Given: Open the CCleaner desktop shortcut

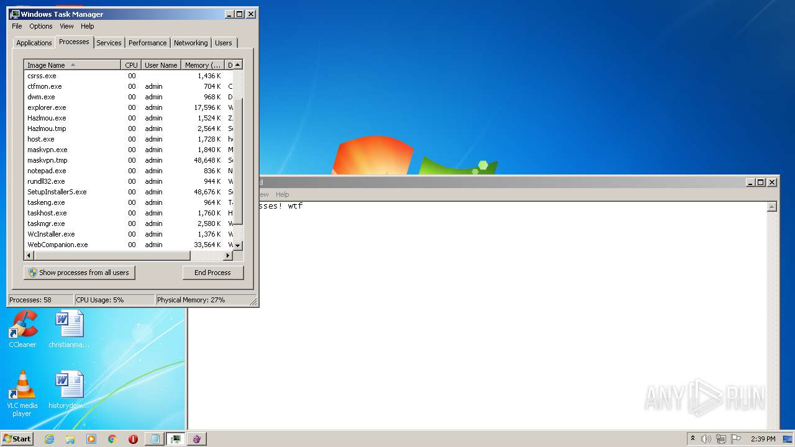Looking at the screenshot, I should coord(22,330).
